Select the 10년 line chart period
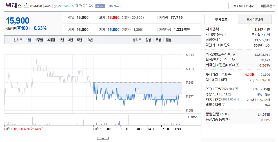The width and height of the screenshot is (278, 142). 89,40
